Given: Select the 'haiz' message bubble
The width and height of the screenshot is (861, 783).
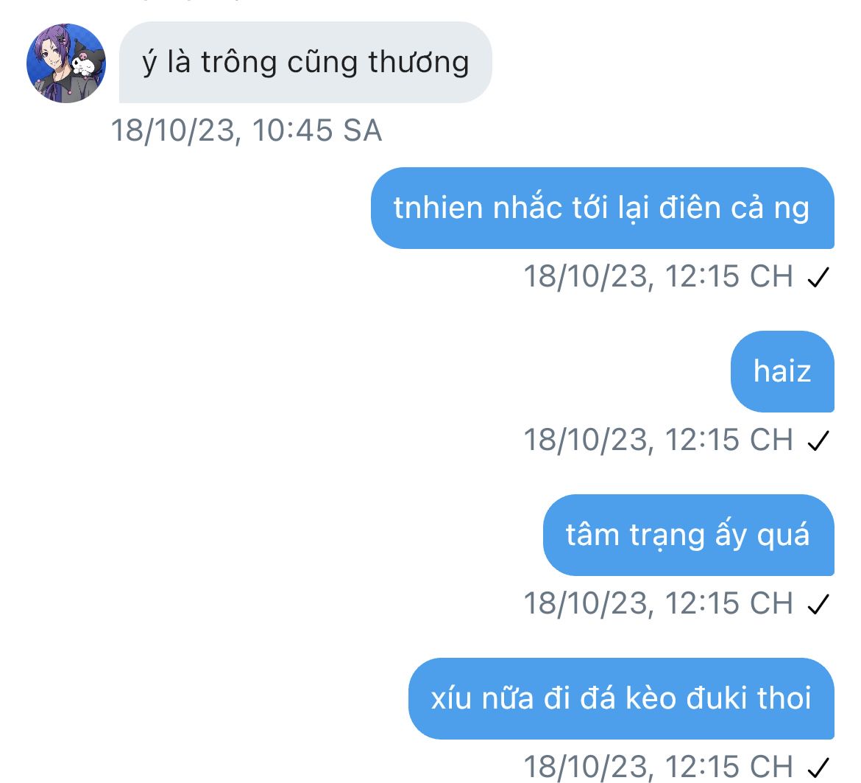Looking at the screenshot, I should (x=782, y=371).
